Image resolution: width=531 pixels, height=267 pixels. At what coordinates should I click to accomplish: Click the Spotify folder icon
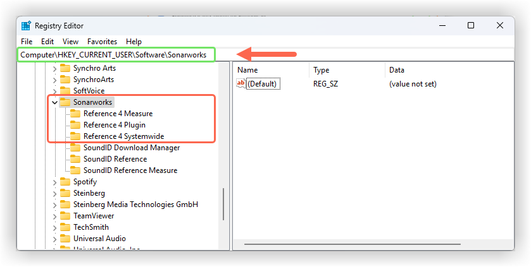point(65,182)
